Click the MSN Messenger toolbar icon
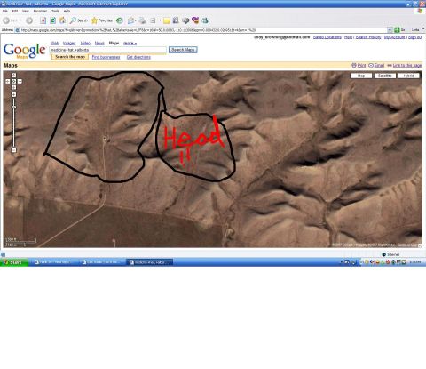The height and width of the screenshot is (369, 426). pos(205,20)
